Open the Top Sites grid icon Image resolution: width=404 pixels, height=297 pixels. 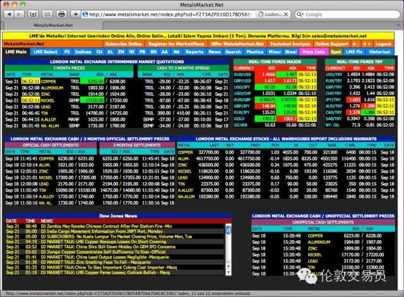(x=47, y=14)
